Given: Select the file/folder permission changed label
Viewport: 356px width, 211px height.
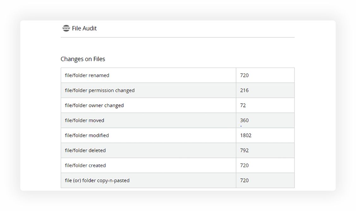Looking at the screenshot, I should [100, 90].
